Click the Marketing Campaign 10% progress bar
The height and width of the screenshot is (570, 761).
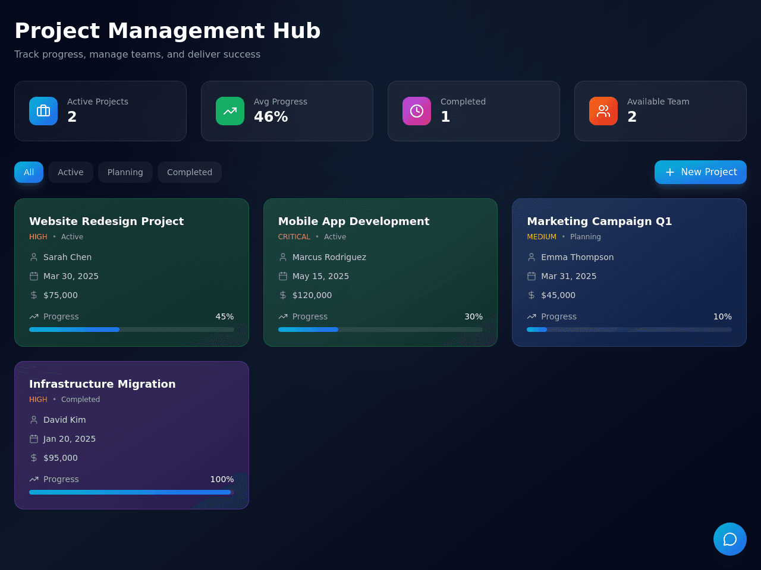pyautogui.click(x=629, y=330)
